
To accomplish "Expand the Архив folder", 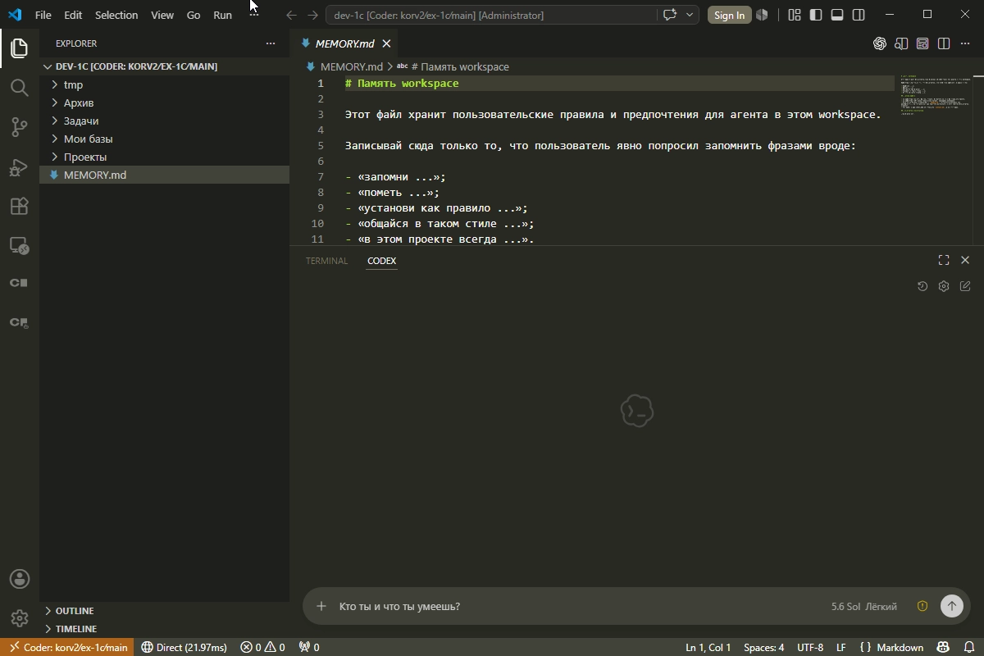I will [164, 102].
